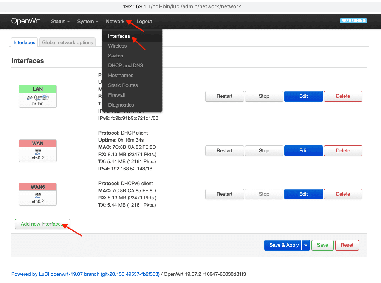
Task: Click the OpenWrt logo
Action: click(x=25, y=21)
